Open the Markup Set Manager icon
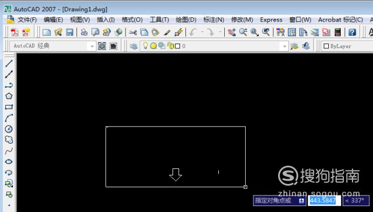The height and width of the screenshot is (212, 373). coord(326,32)
